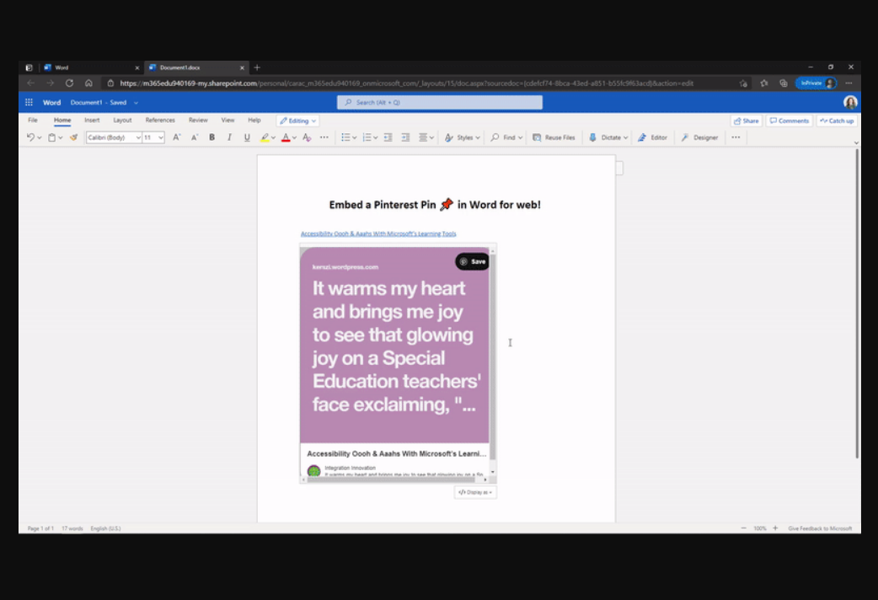
Task: Open the References ribbon tab
Action: 160,120
